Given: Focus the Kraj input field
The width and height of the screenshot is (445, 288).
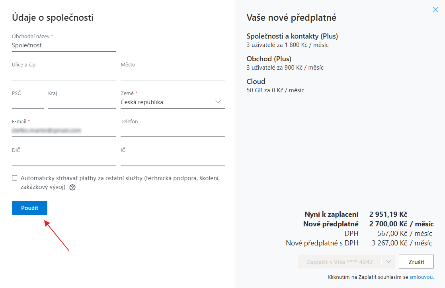Looking at the screenshot, I should coord(82,103).
